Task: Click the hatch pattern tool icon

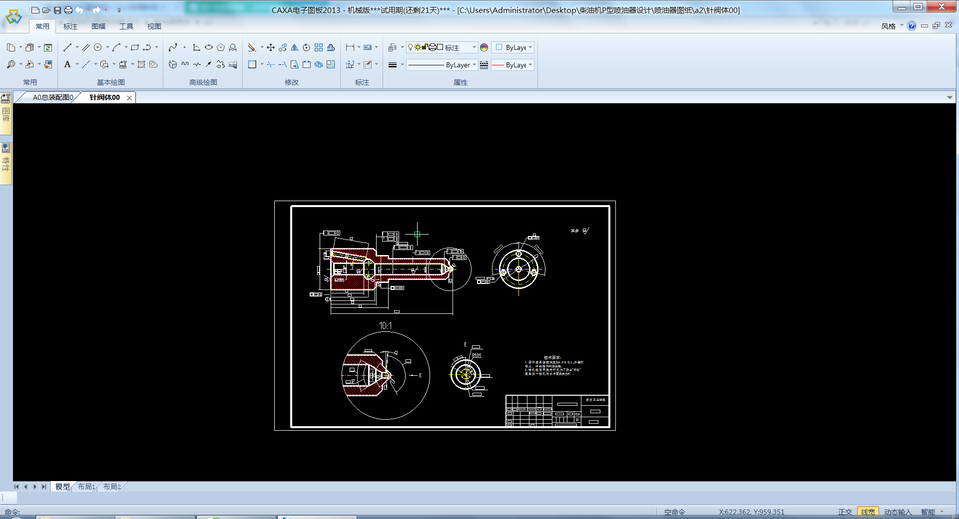Action: (141, 64)
